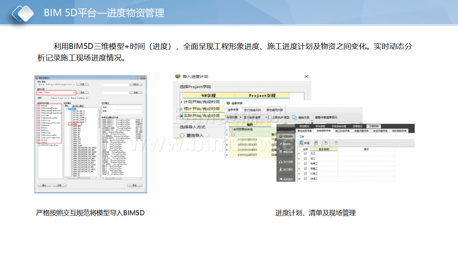Open 数据导入 sidebar item
Screen dimensions: 458x257
[286, 144]
